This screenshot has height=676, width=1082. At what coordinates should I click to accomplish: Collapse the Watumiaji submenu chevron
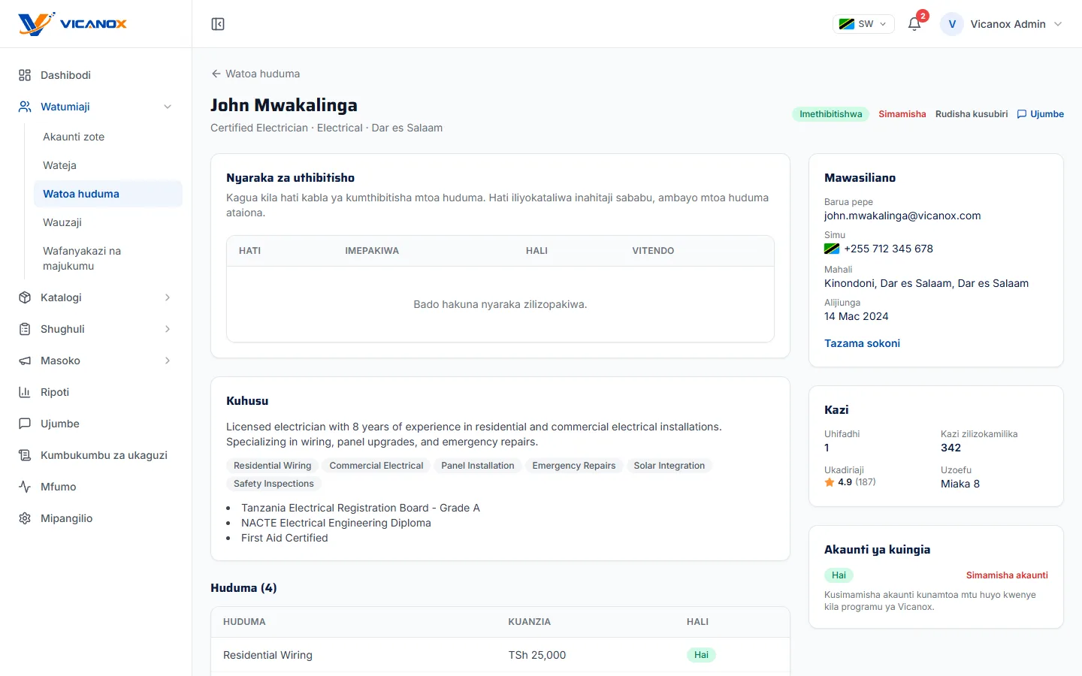coord(168,107)
